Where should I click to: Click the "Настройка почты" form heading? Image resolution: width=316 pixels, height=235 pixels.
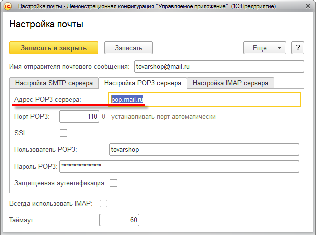pos(47,24)
